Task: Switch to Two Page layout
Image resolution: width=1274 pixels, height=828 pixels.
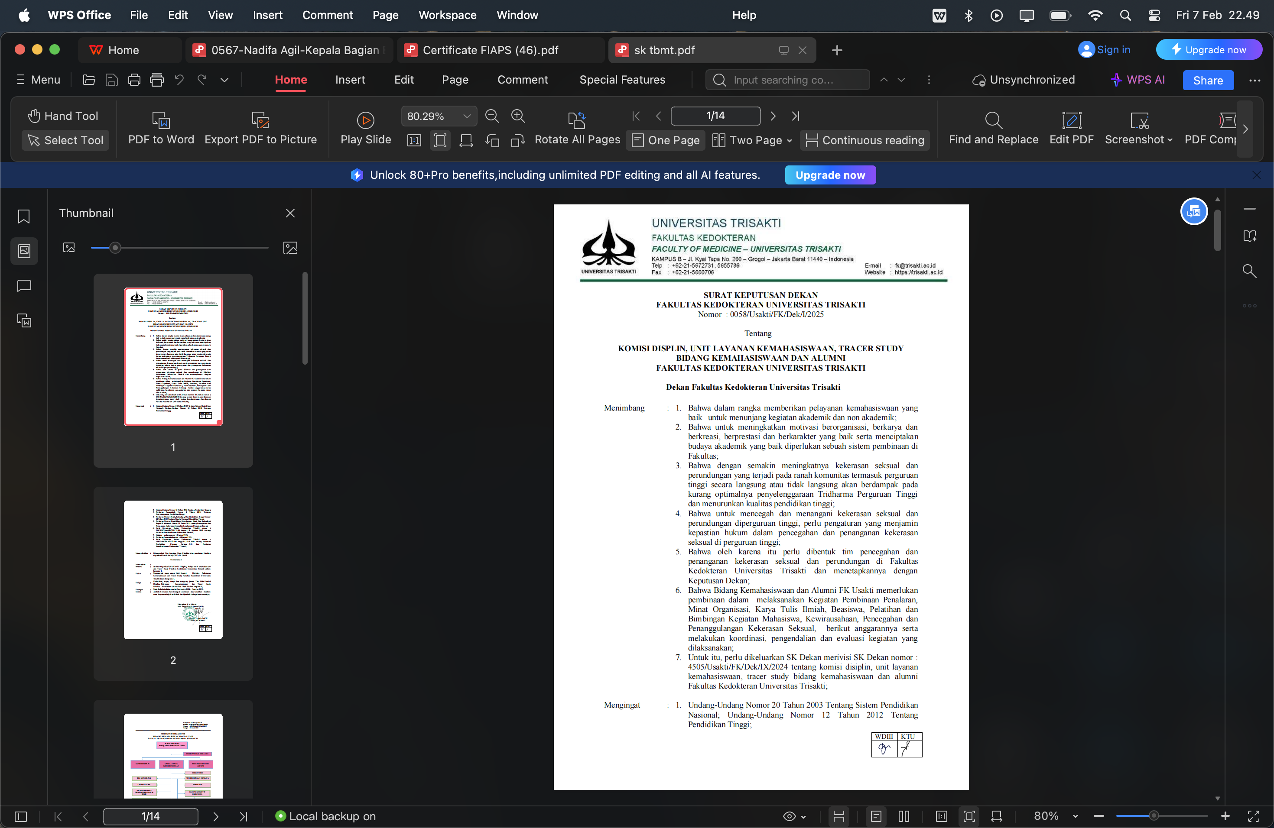Action: point(747,140)
